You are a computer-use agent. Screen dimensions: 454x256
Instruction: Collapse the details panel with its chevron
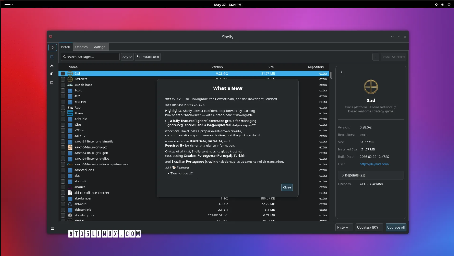(341, 72)
